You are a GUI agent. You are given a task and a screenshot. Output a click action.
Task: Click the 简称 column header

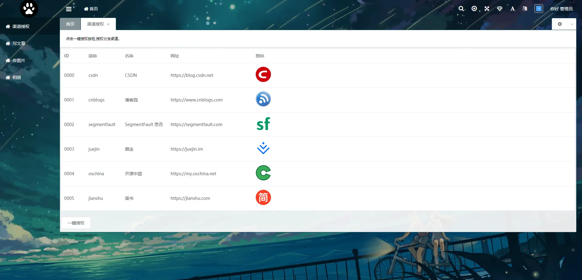coord(93,56)
